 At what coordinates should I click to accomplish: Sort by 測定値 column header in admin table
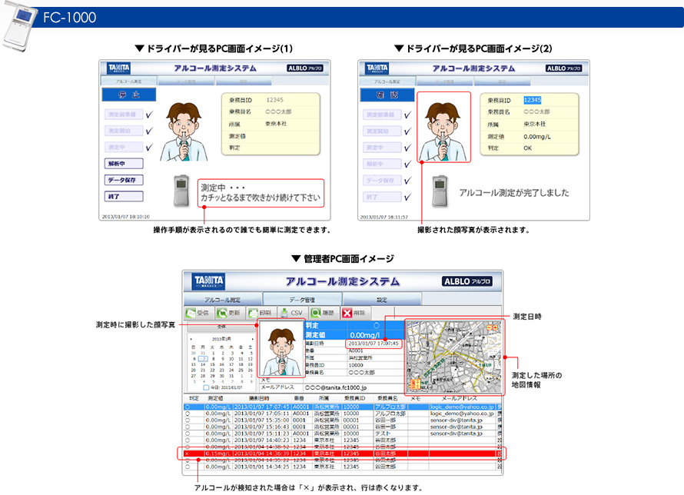(x=215, y=398)
